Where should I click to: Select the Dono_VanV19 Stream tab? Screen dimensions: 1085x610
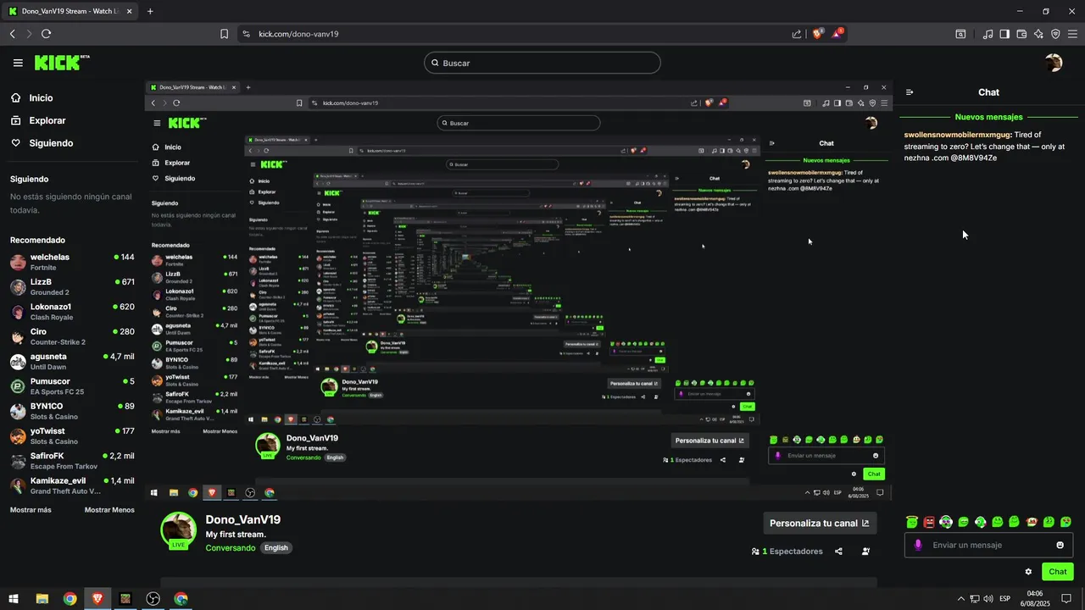point(71,11)
